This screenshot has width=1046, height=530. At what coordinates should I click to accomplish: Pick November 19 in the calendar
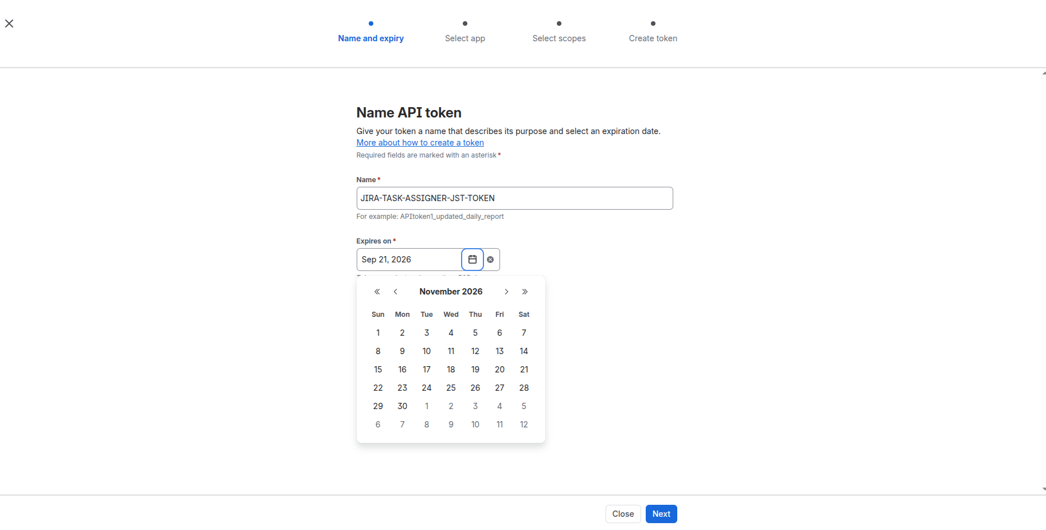pyautogui.click(x=475, y=370)
